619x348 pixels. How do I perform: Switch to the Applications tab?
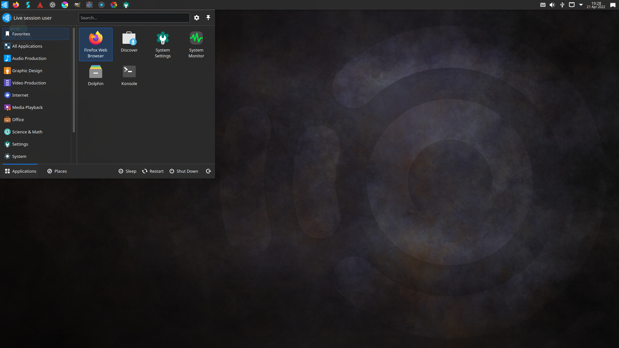tap(20, 171)
